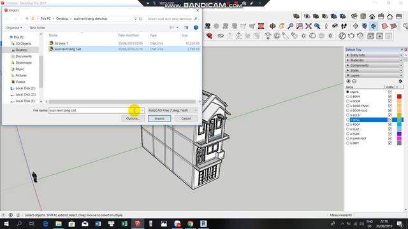Expand the address bar history dropdown
Image resolution: width=408 pixels, height=229 pixels.
coord(135,18)
